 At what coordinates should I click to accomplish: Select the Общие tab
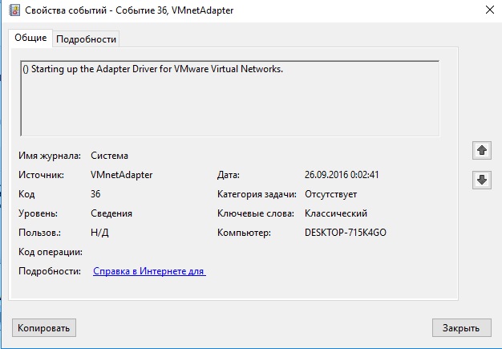[30, 38]
